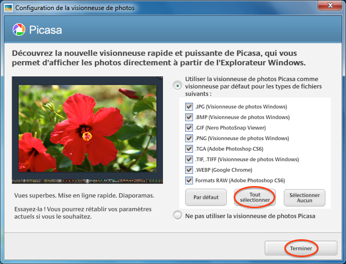The image size is (346, 264).
Task: Close the photo viewer configuration dialog
Action: [x=330, y=5]
